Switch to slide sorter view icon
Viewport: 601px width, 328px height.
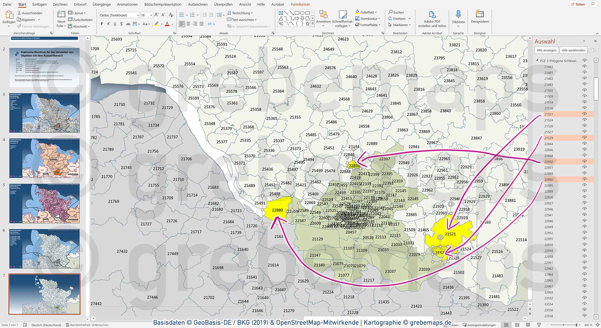517,325
